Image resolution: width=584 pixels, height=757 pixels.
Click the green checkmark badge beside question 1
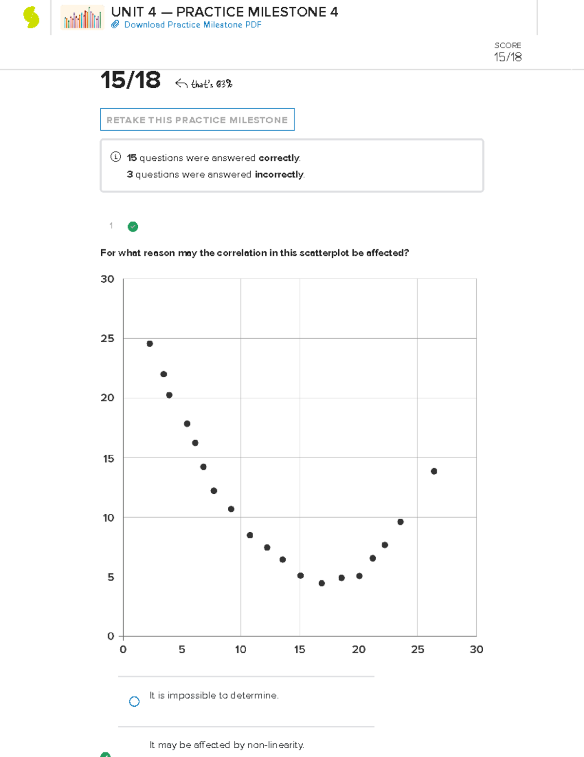click(x=132, y=226)
